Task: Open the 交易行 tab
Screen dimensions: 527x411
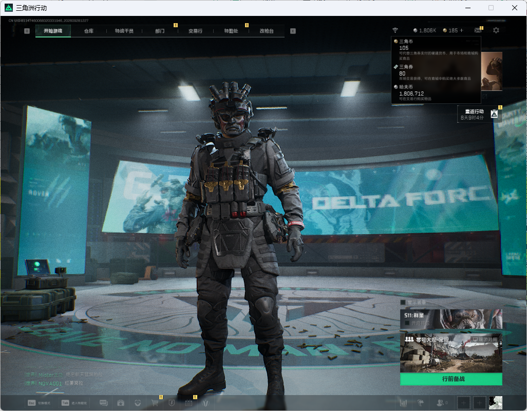Action: (195, 31)
